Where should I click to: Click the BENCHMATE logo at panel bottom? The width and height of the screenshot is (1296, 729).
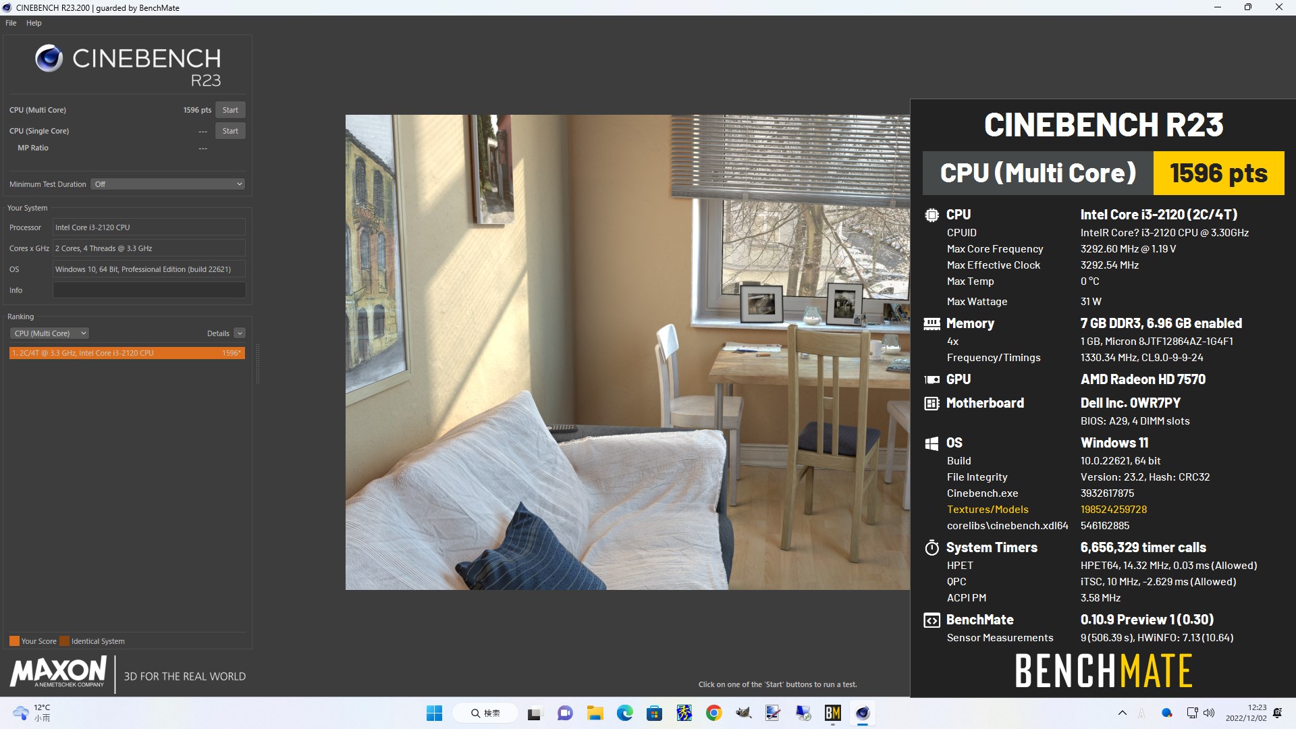pos(1104,671)
